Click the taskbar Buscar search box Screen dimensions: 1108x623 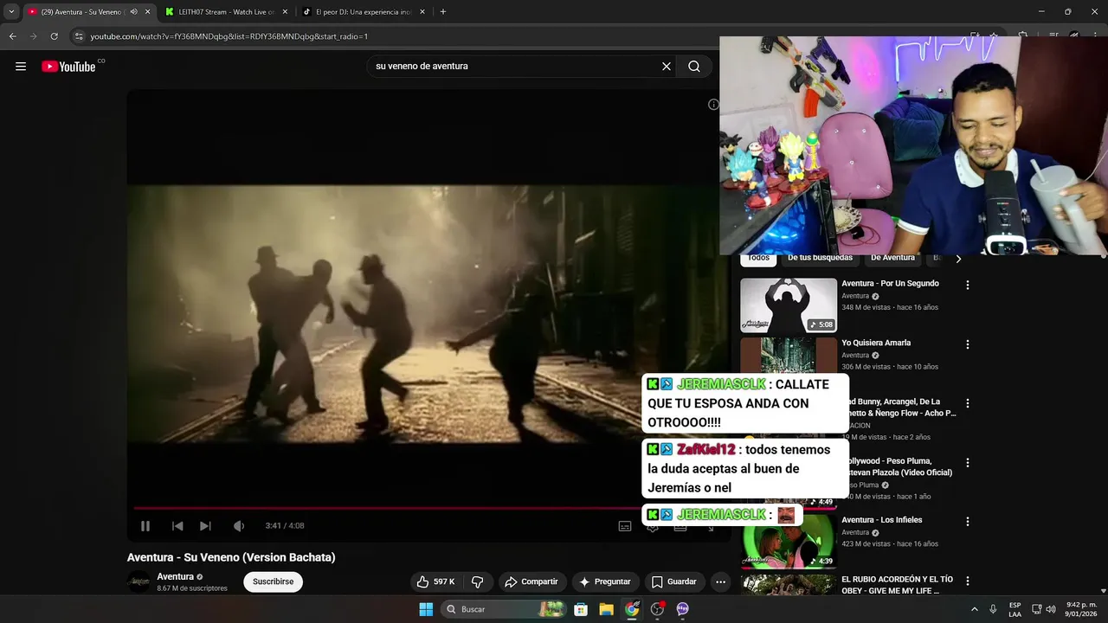(506, 609)
